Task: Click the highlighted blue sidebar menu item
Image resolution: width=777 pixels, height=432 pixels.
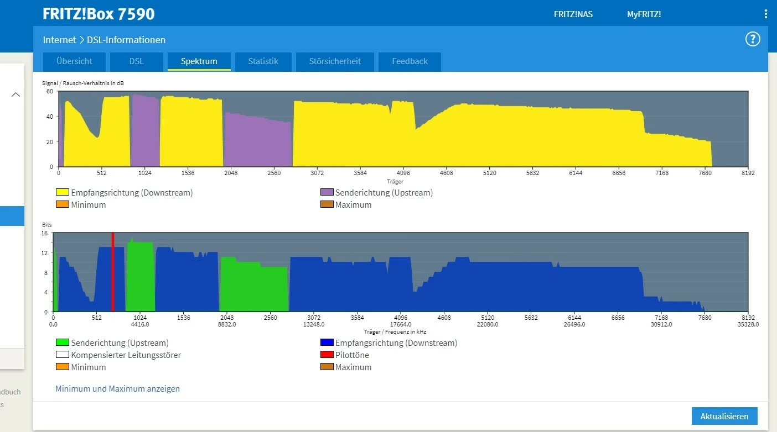Action: [x=12, y=216]
